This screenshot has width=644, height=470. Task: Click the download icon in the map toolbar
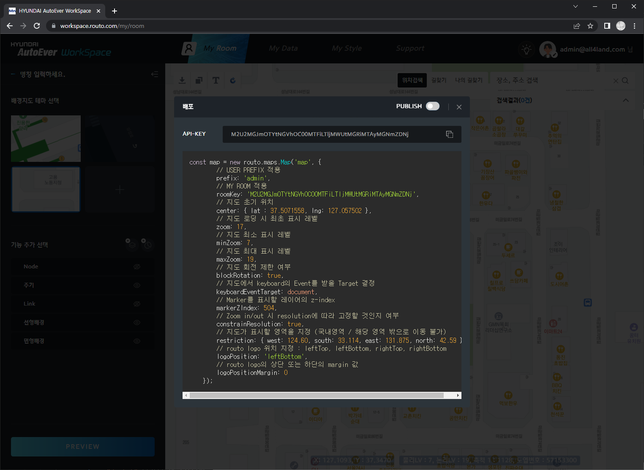coord(182,80)
